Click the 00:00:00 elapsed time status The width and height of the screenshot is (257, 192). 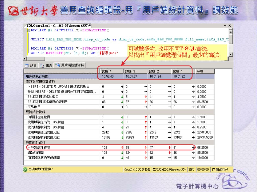pyautogui.click(x=203, y=169)
